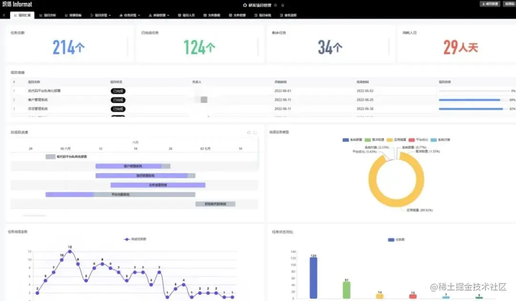Switch to the 项目分析 tab
The width and height of the screenshot is (516, 301).
(x=48, y=15)
